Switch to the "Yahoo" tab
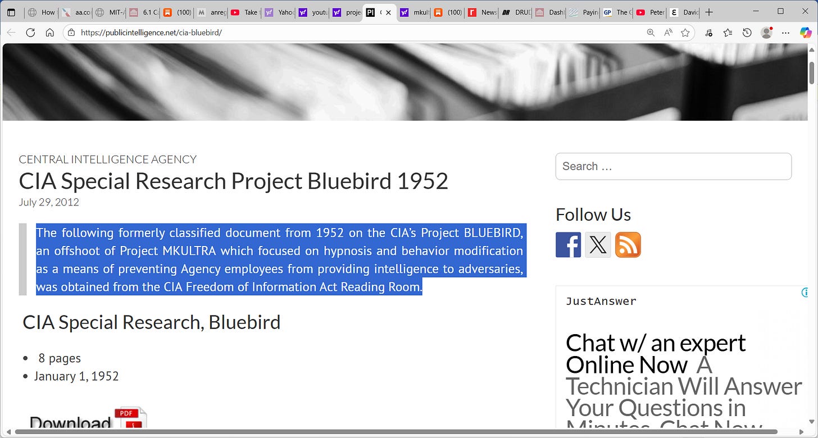Screen dimensions: 818x438 (x=278, y=12)
